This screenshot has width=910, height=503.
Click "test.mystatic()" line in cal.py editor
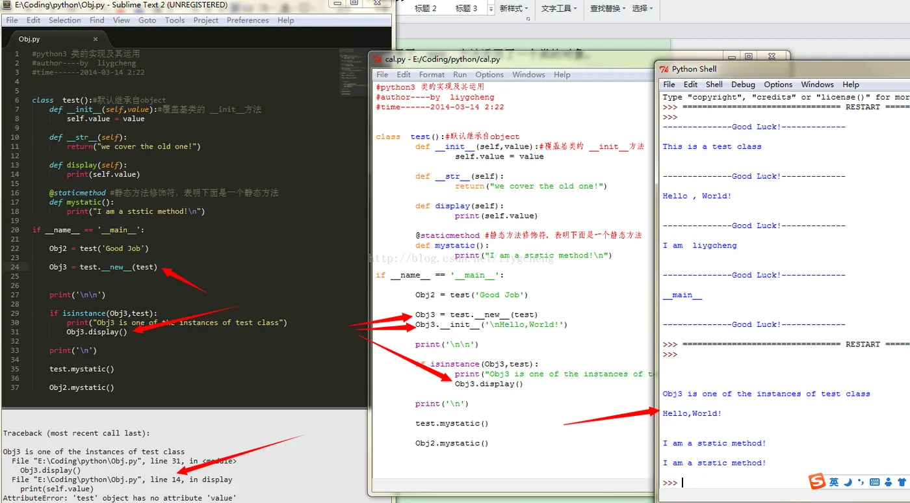click(x=452, y=423)
